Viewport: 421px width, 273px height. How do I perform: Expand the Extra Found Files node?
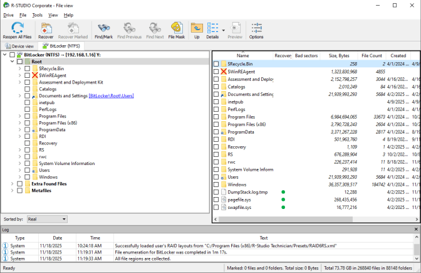click(x=12, y=184)
